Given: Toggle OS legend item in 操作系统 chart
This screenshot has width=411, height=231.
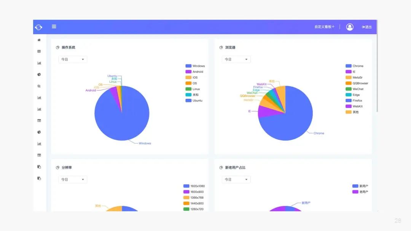Looking at the screenshot, I should coord(191,83).
